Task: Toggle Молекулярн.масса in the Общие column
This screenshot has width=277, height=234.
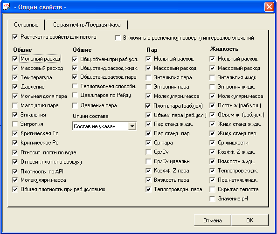Action: pyautogui.click(x=15, y=180)
